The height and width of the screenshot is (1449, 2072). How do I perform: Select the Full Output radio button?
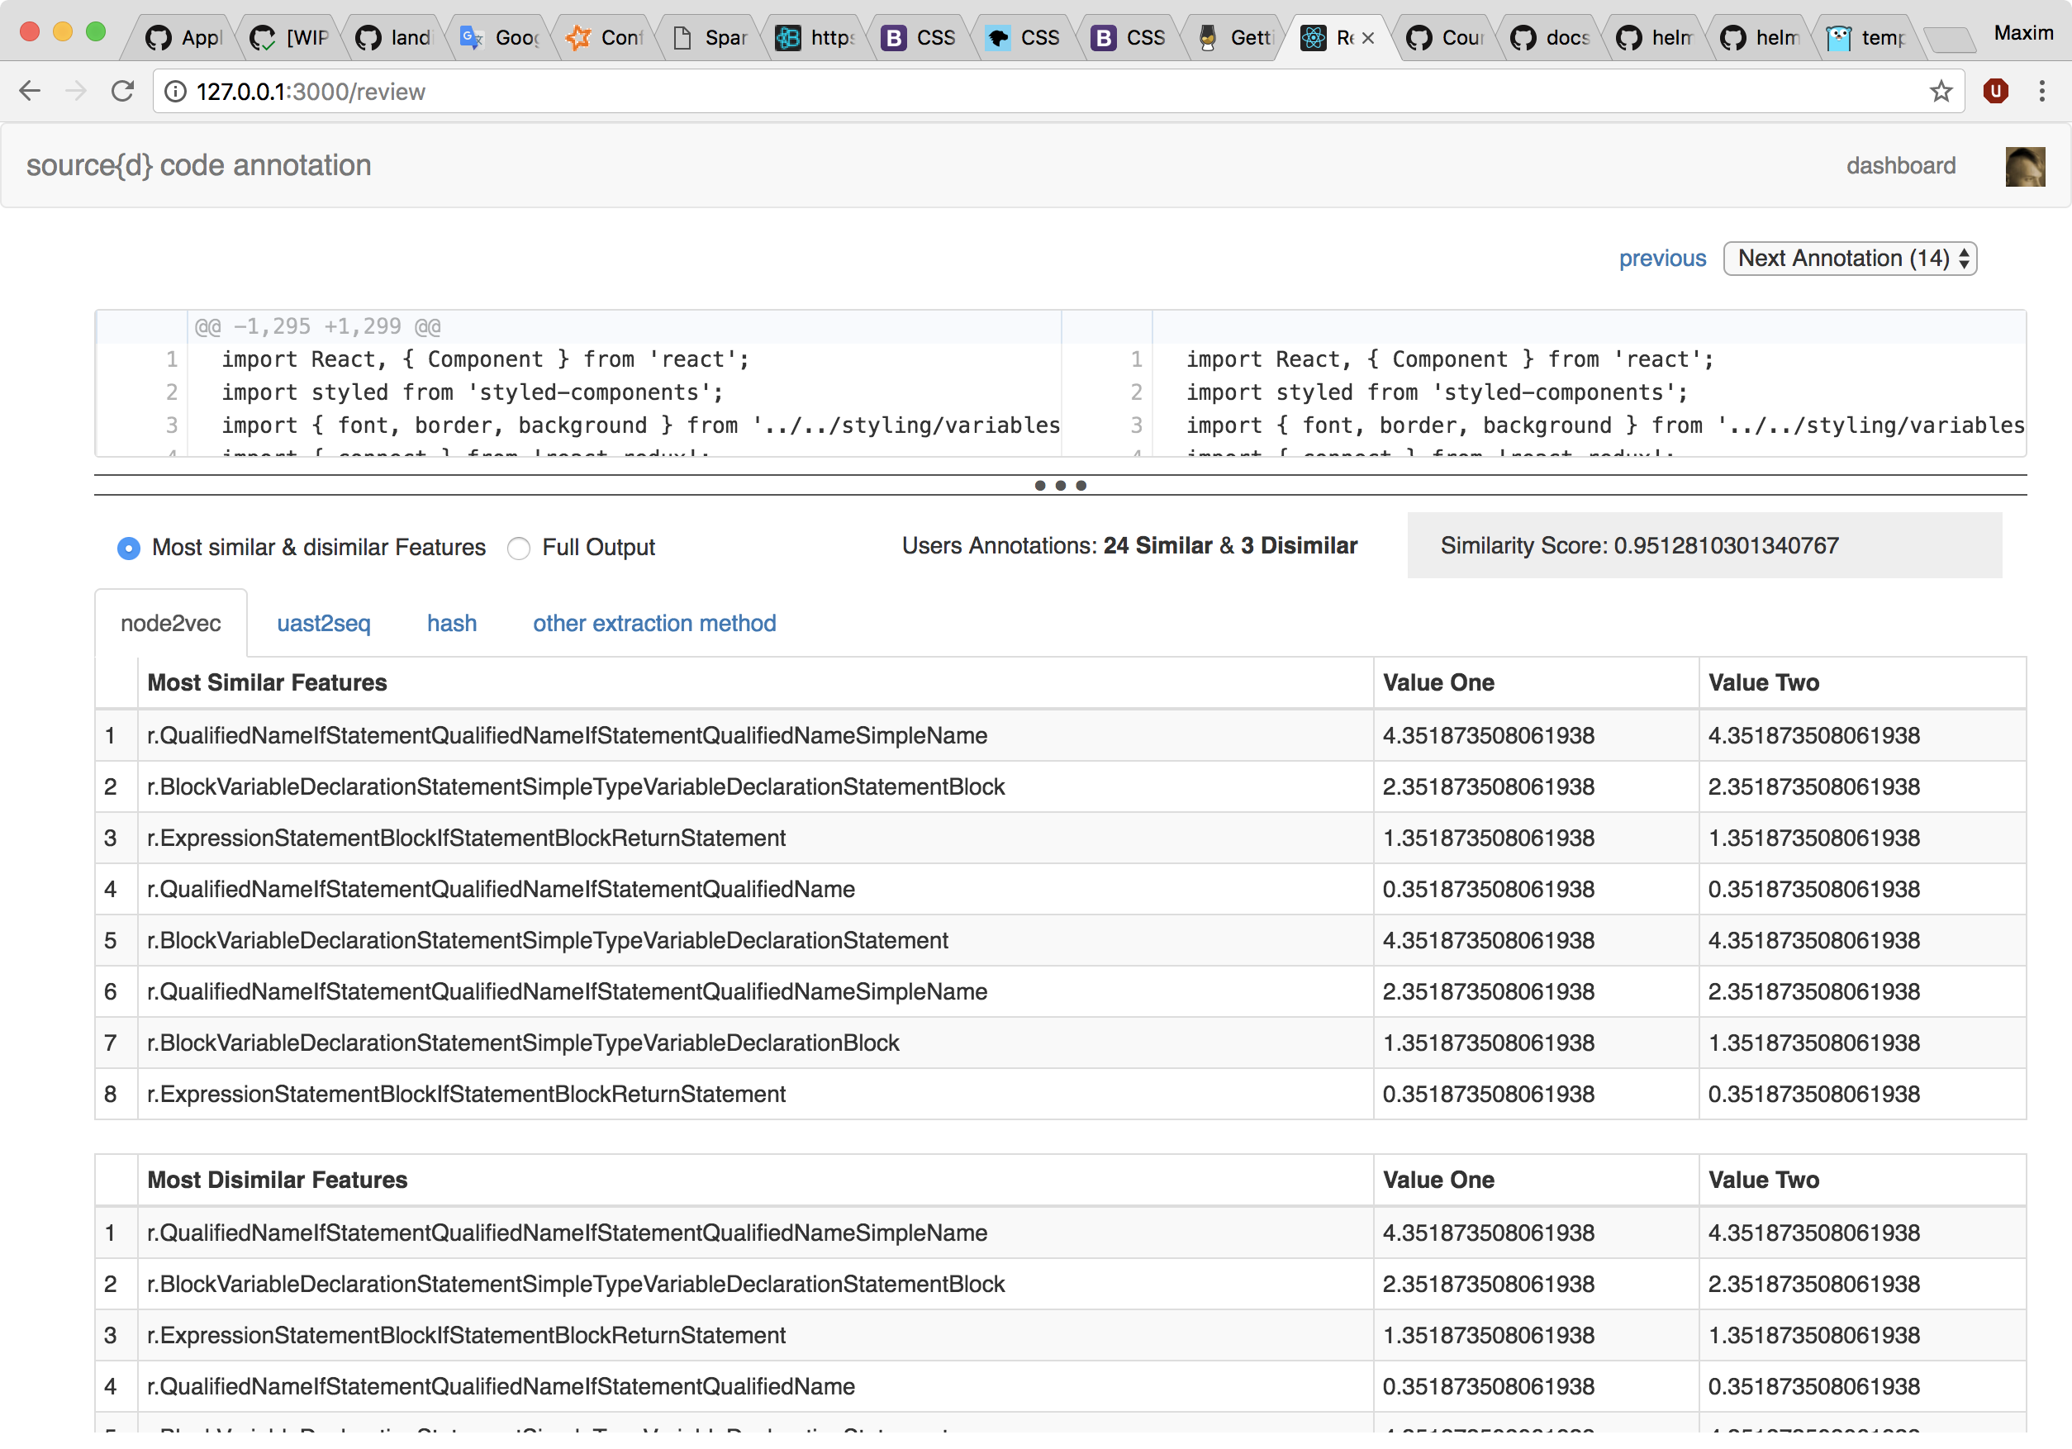click(x=518, y=548)
